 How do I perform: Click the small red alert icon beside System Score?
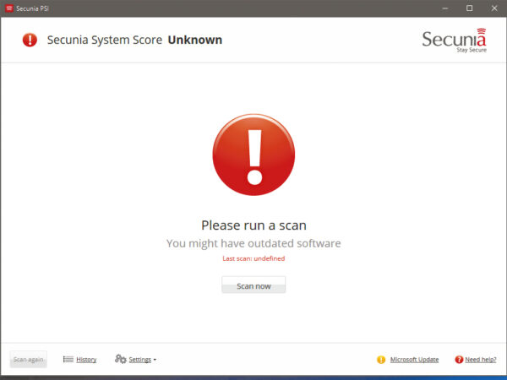30,40
